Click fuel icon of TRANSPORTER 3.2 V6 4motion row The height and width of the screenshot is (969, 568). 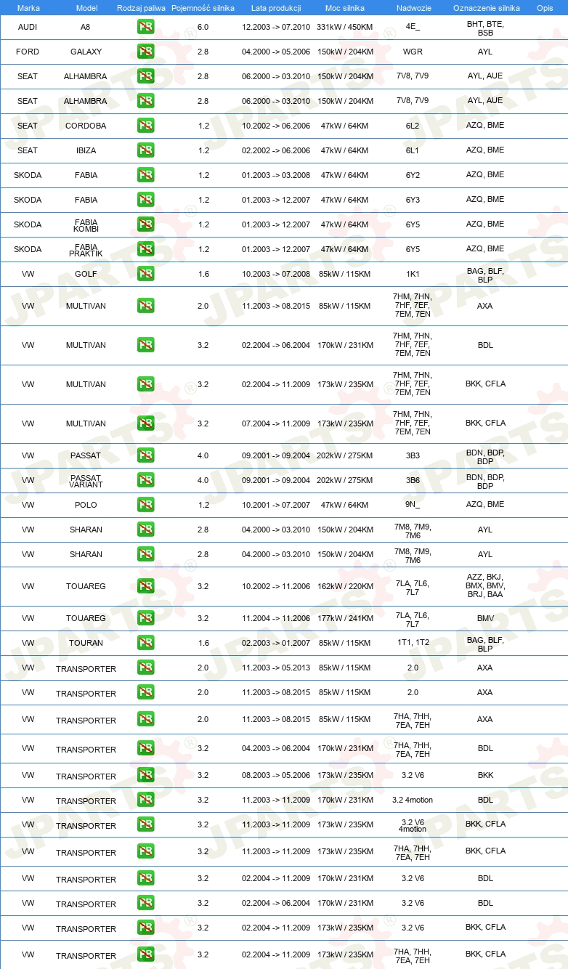(x=145, y=824)
